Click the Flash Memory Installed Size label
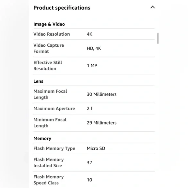This screenshot has width=188, height=188. click(x=48, y=163)
